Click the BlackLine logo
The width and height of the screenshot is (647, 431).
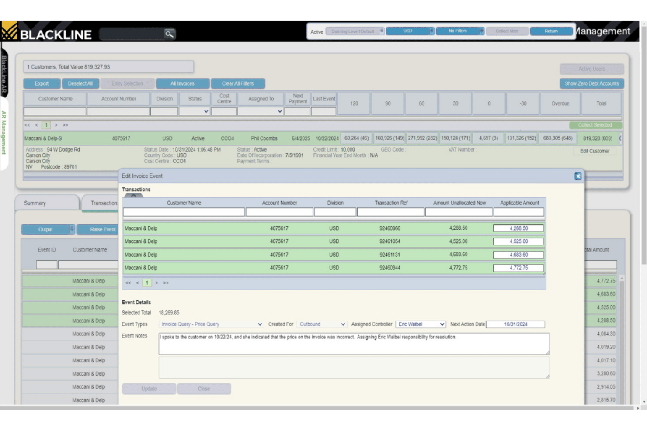(46, 32)
